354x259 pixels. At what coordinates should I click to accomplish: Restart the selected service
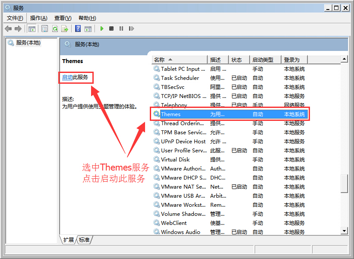[131, 28]
